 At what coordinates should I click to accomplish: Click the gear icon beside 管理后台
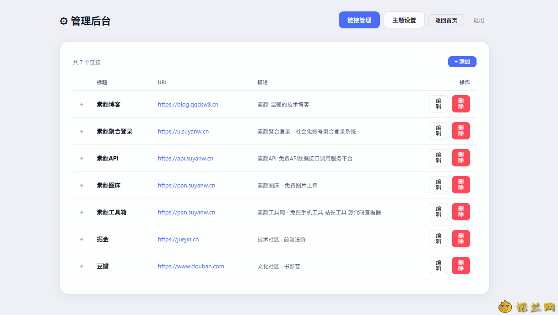point(64,21)
